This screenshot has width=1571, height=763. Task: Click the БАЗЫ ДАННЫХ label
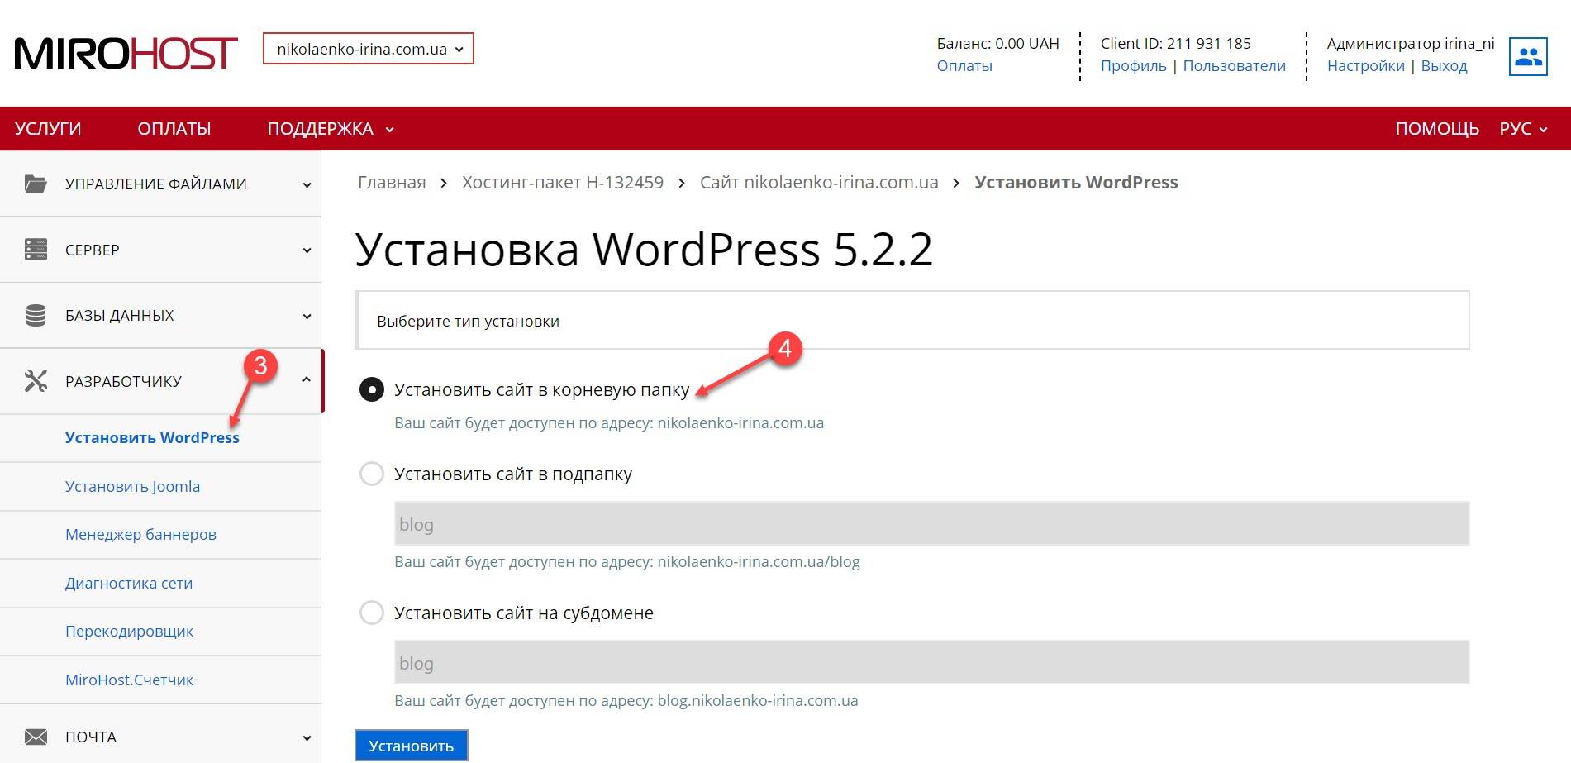click(120, 315)
